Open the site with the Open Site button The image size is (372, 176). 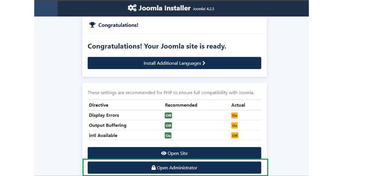click(174, 153)
